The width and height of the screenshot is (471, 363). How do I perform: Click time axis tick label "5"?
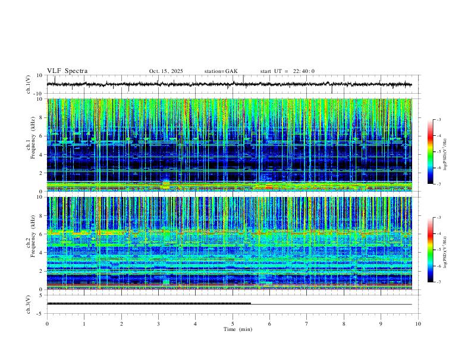pos(233,324)
